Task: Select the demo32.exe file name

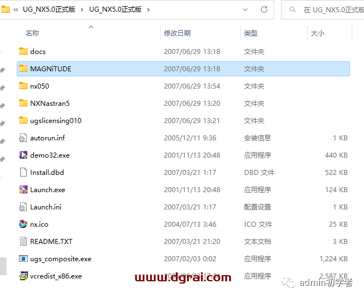Action: click(x=50, y=155)
